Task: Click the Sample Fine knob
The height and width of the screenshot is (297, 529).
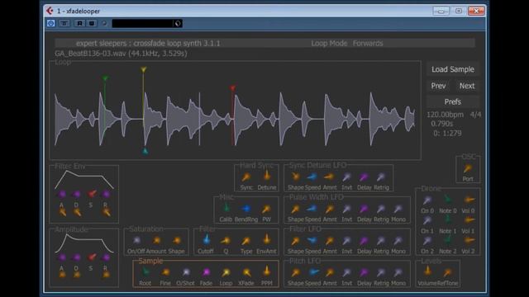Action: click(x=165, y=272)
